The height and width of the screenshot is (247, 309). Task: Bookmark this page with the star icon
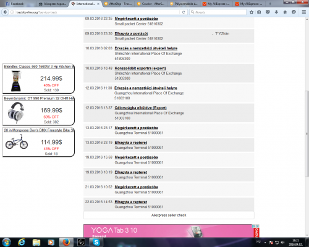tap(252, 12)
